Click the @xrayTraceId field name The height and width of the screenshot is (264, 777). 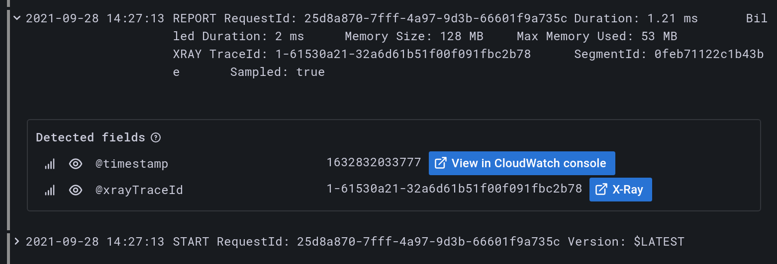pos(139,190)
